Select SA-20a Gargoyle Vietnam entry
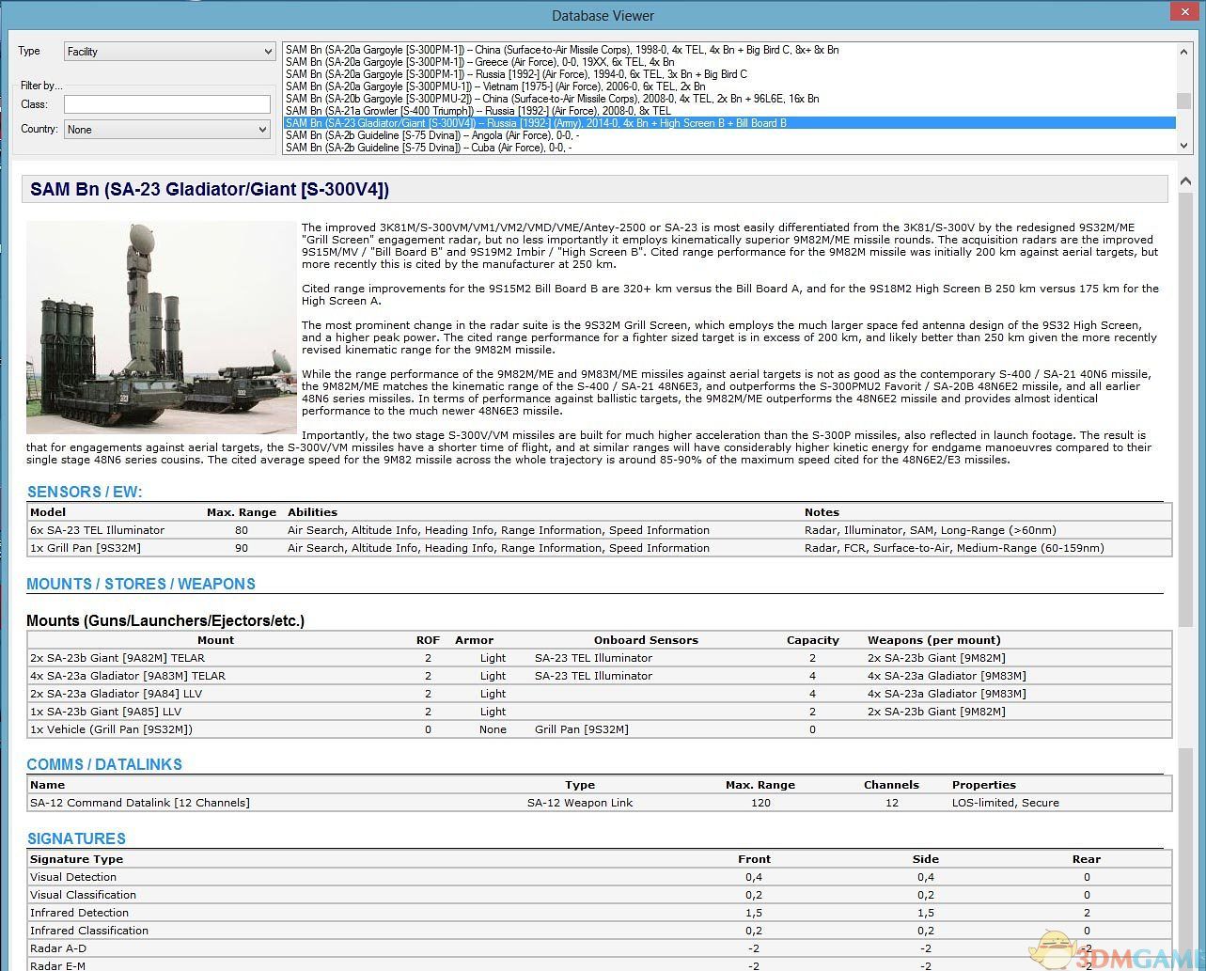Image resolution: width=1206 pixels, height=971 pixels. coord(494,86)
